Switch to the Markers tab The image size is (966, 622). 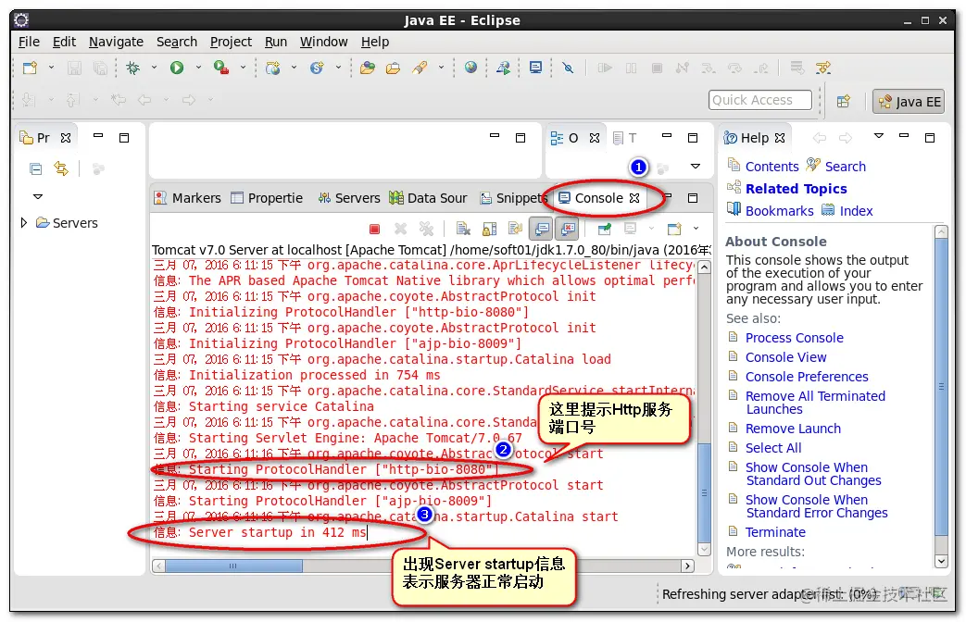(x=187, y=198)
